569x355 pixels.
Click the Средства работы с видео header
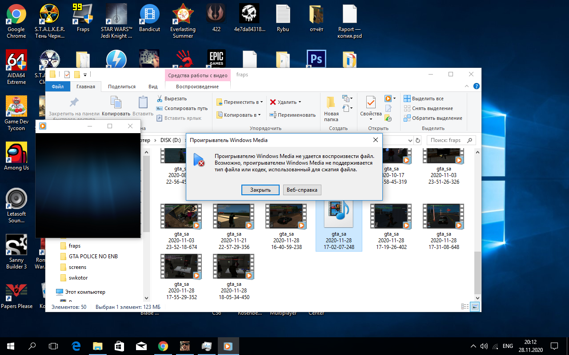[x=197, y=75]
